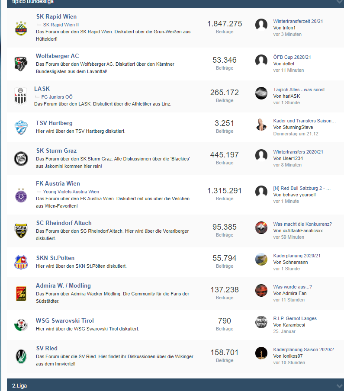
Task: Click the Admira Wacker club crest
Action: tap(21, 294)
